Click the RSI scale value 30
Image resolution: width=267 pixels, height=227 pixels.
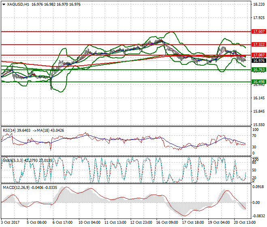click(x=254, y=147)
